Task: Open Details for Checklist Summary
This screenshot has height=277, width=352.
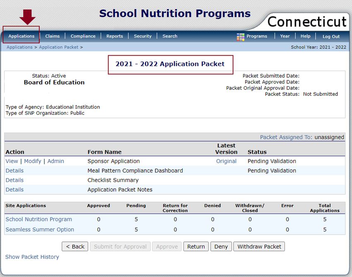Action: [x=14, y=180]
